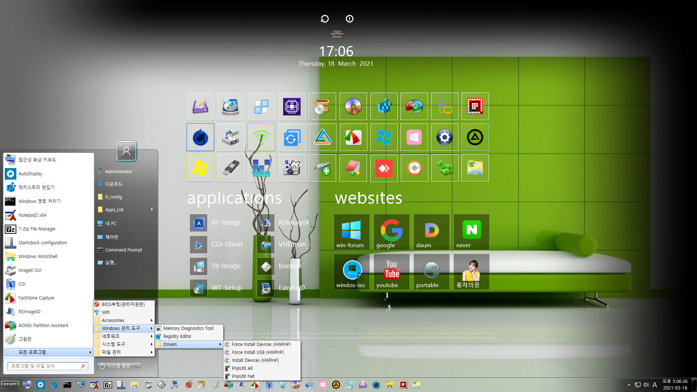Viewport: 697px width, 392px height.
Task: Open Memory Diagnostics Tool
Action: [189, 328]
